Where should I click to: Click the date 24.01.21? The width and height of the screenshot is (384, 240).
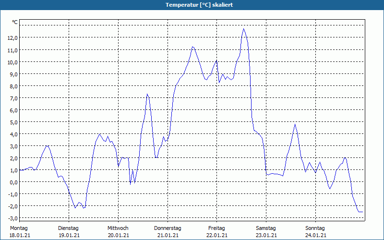click(x=316, y=236)
